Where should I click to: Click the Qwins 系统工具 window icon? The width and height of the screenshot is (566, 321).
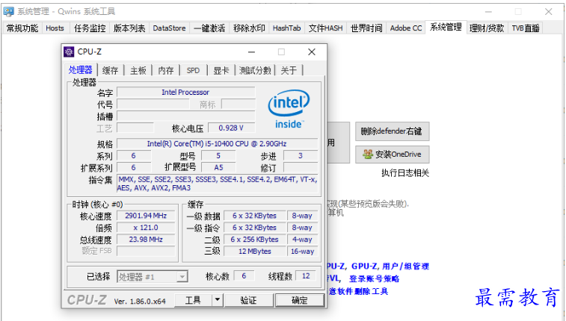pos(9,11)
